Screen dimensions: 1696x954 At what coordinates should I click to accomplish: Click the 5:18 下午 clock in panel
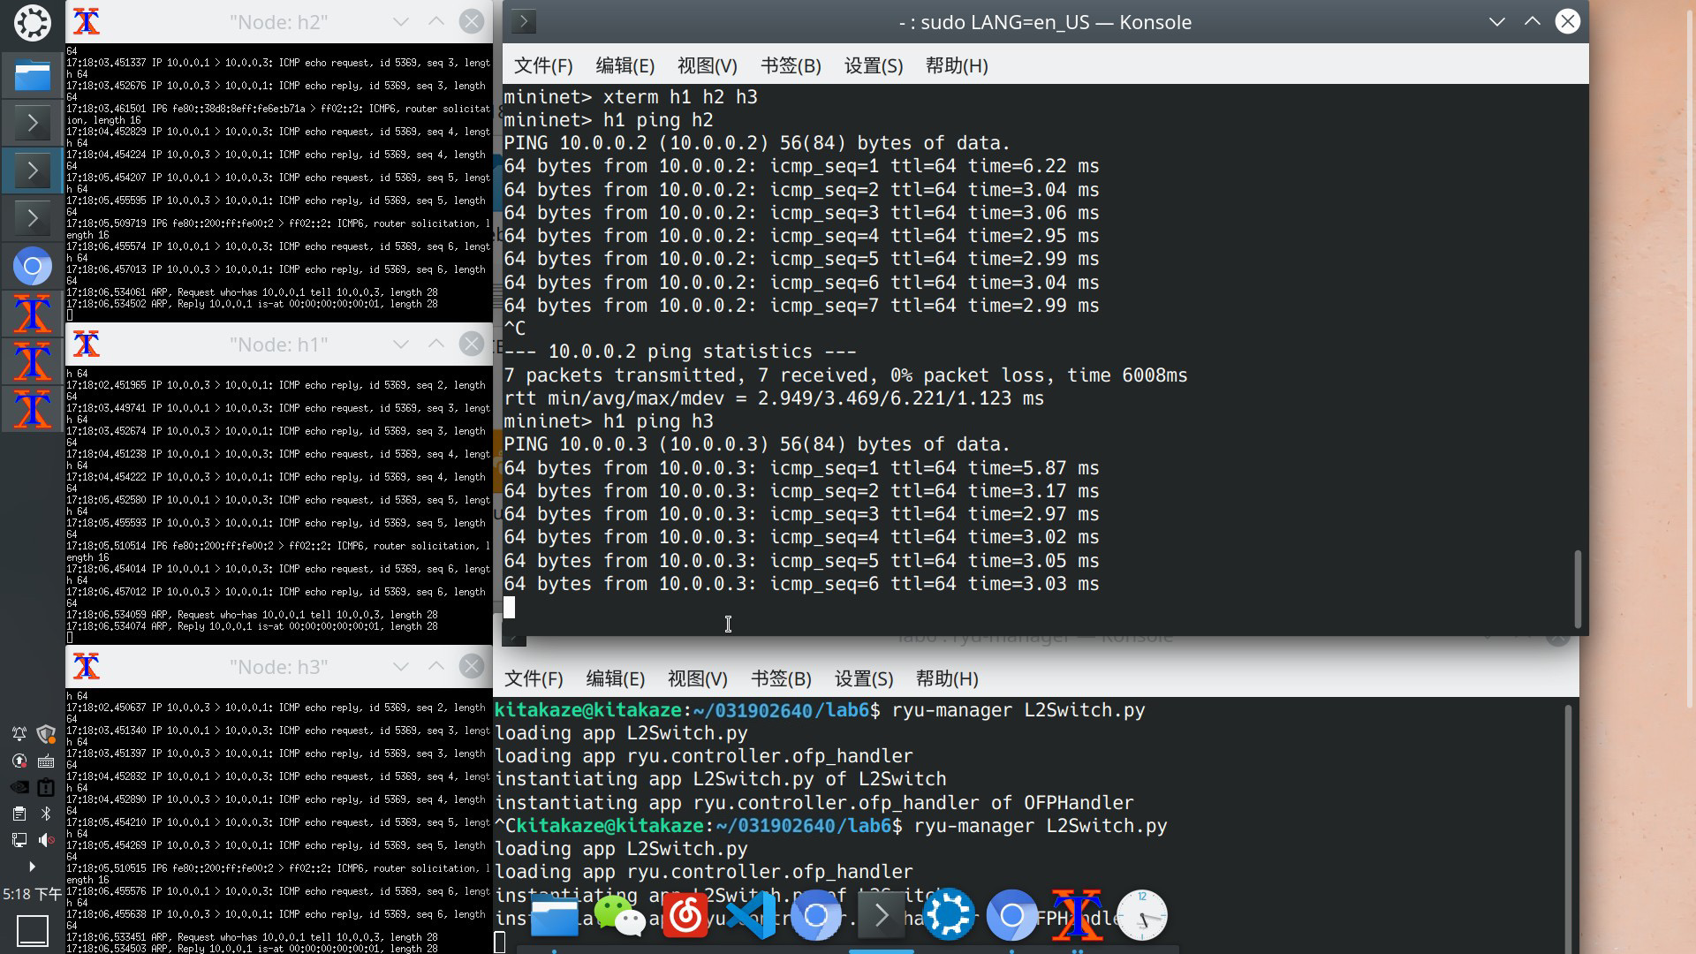coord(32,894)
